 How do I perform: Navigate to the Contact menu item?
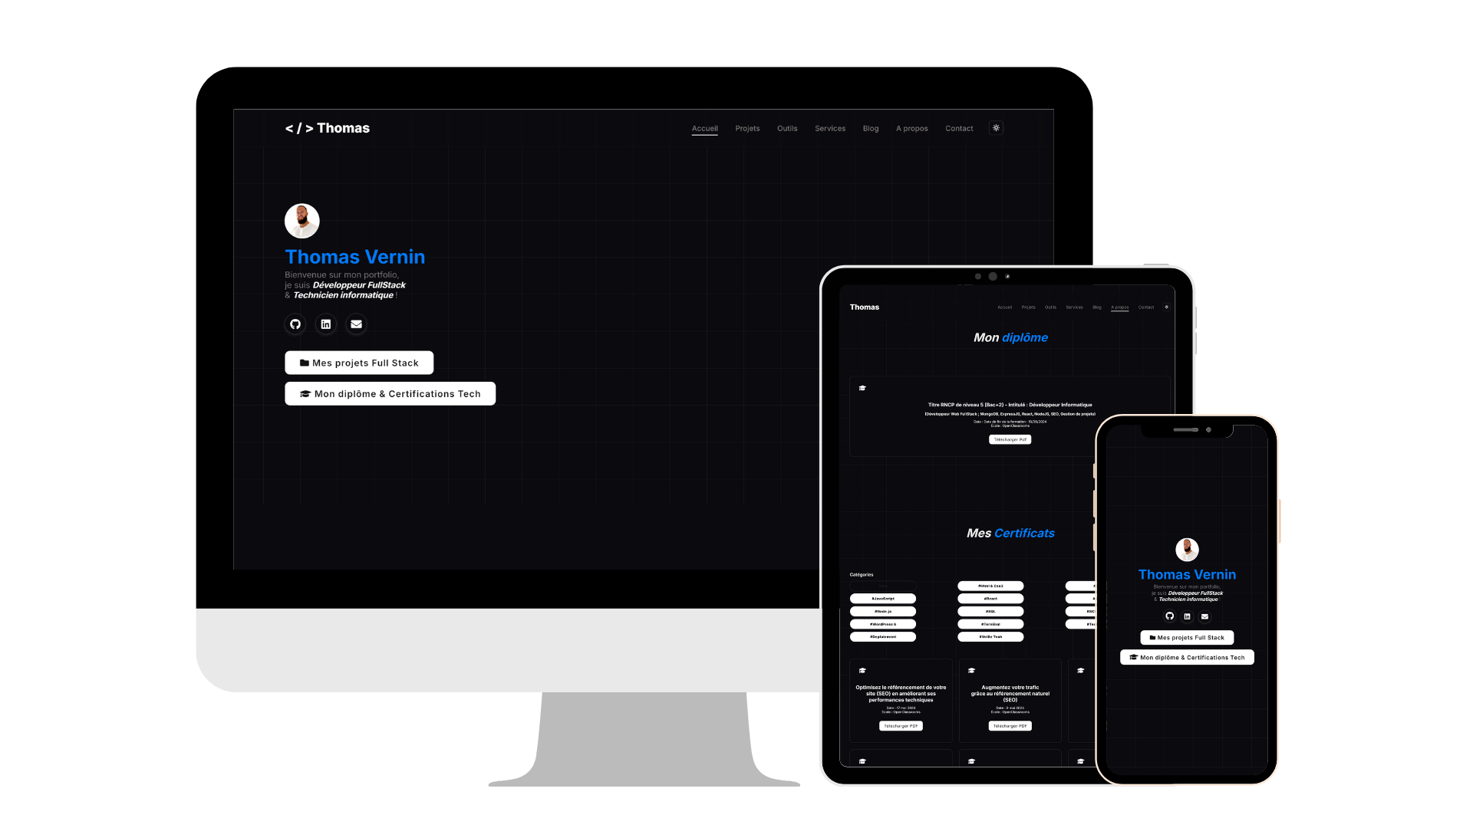tap(959, 128)
